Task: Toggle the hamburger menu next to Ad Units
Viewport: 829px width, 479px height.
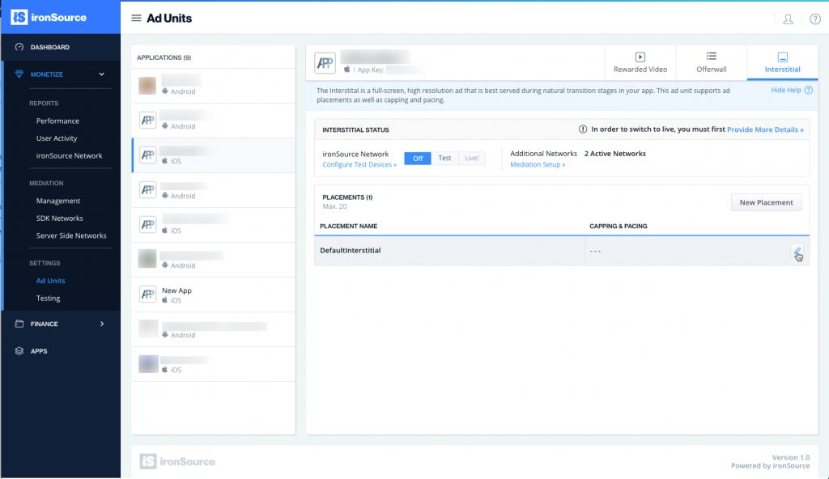Action: (136, 18)
